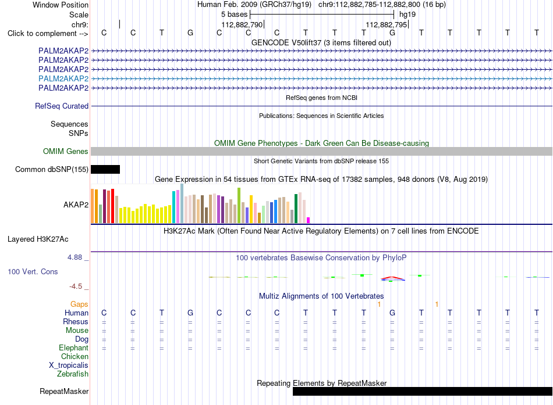
Task: Click the gray OMIM Genes bar
Action: point(321,152)
